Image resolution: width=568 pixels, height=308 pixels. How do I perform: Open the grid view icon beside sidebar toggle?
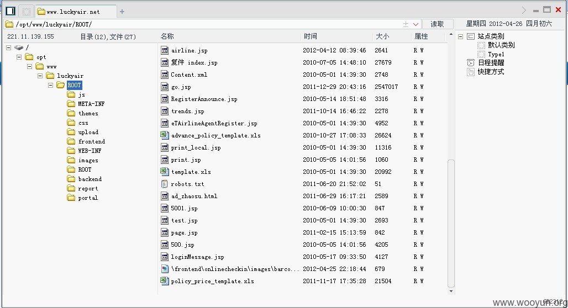(26, 12)
